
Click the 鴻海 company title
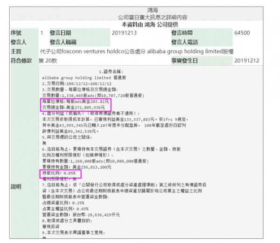[153, 10]
